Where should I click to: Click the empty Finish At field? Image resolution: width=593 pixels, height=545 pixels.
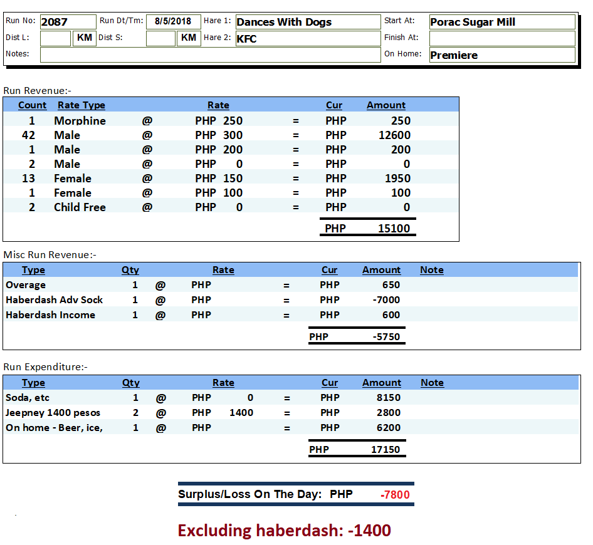501,38
